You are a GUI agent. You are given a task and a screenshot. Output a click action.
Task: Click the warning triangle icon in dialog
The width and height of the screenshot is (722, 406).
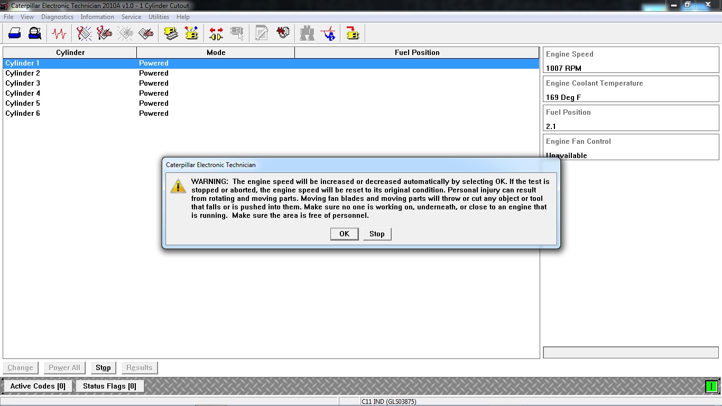[x=178, y=186]
